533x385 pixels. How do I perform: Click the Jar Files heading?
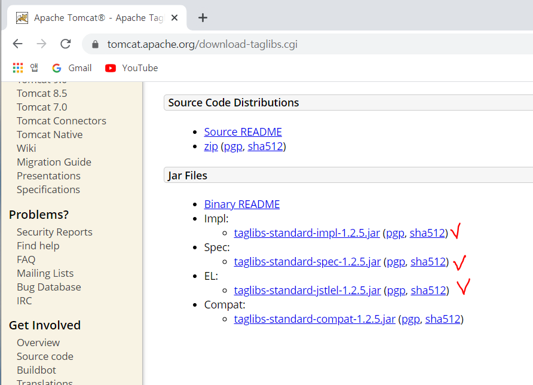pos(188,176)
